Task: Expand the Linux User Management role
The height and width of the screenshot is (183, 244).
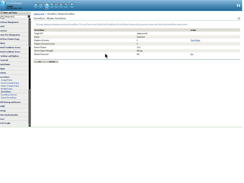Action: 10,35
